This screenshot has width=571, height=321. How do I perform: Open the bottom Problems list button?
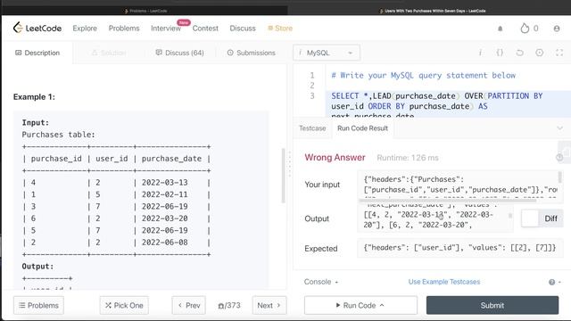click(38, 305)
